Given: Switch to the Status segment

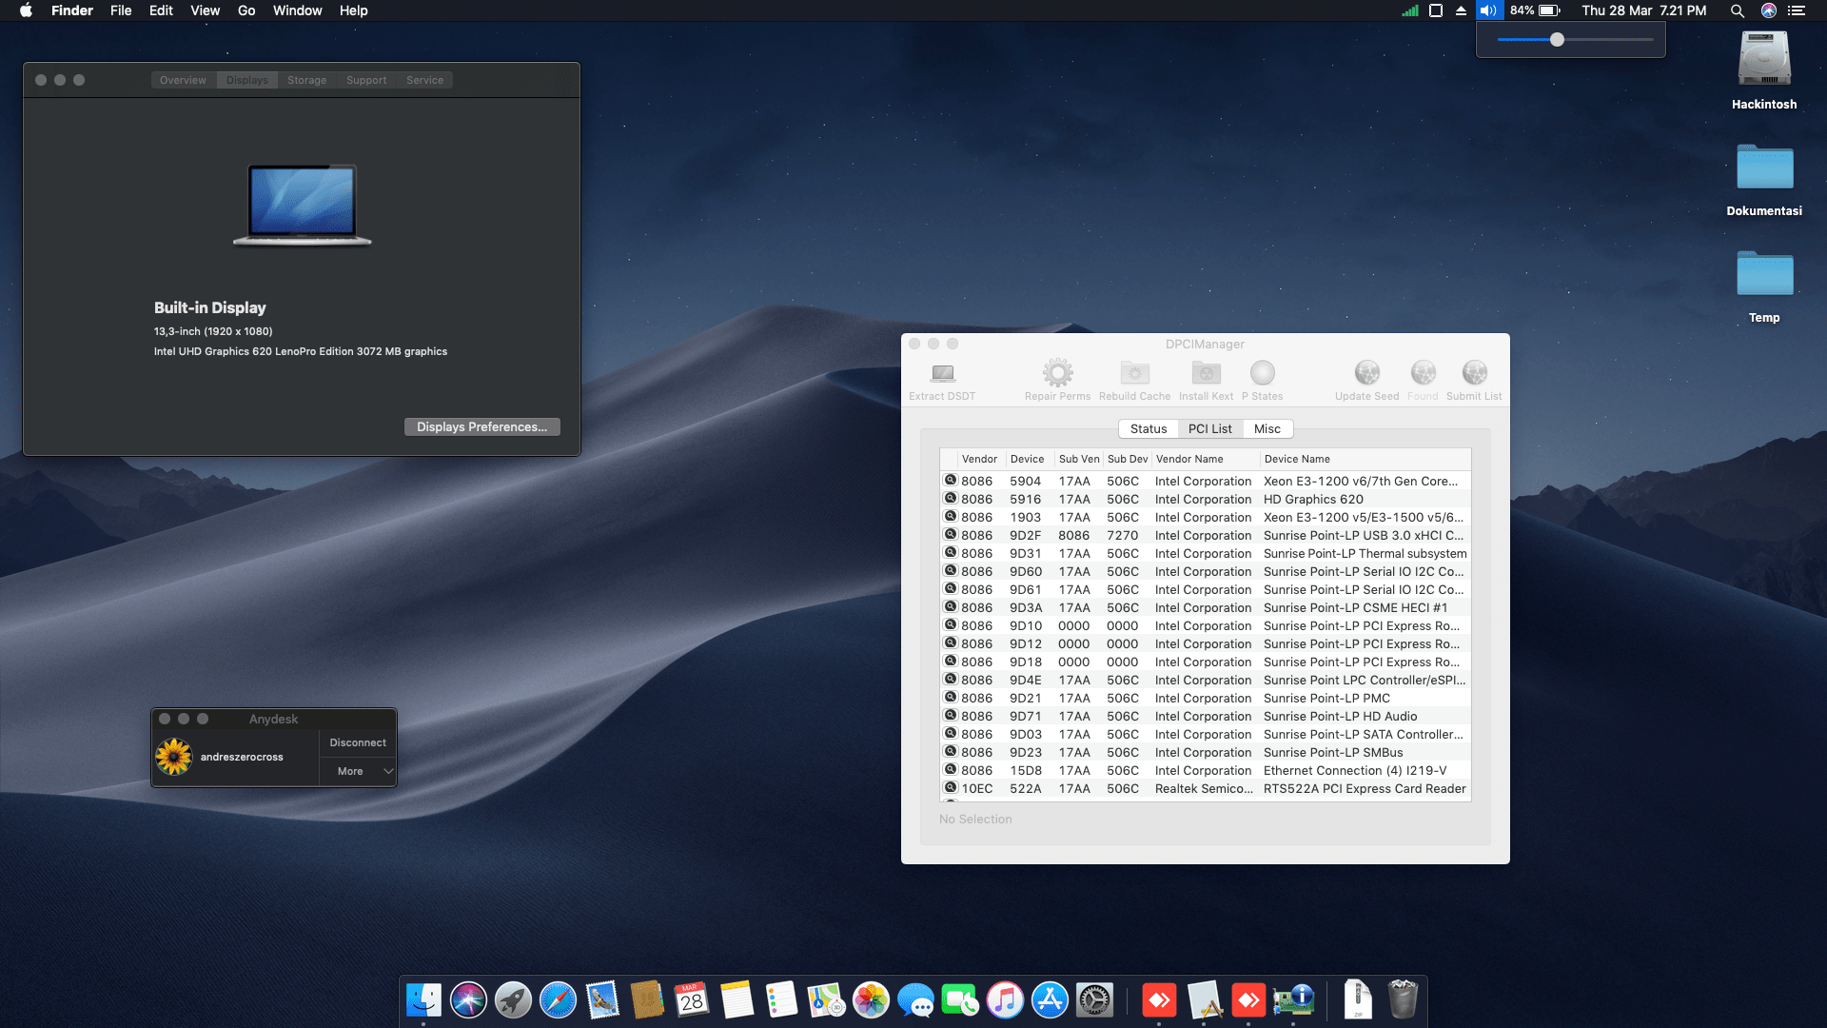Looking at the screenshot, I should [x=1148, y=428].
